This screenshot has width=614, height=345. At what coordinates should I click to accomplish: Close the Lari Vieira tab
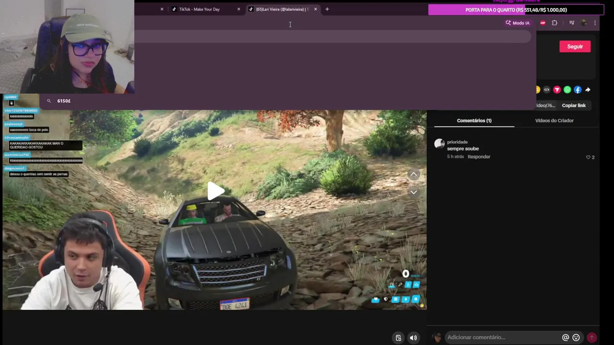(x=315, y=9)
